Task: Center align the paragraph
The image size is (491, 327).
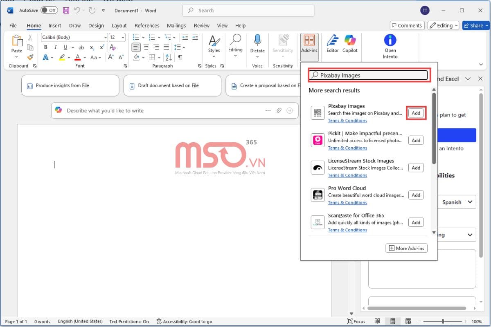Action: tap(146, 47)
